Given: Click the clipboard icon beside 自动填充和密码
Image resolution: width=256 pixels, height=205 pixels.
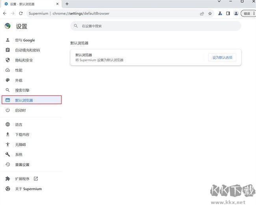Looking at the screenshot, I should point(7,50).
